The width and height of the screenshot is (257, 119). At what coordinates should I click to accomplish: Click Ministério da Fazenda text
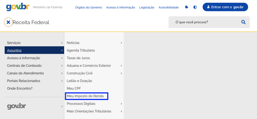tap(47, 7)
